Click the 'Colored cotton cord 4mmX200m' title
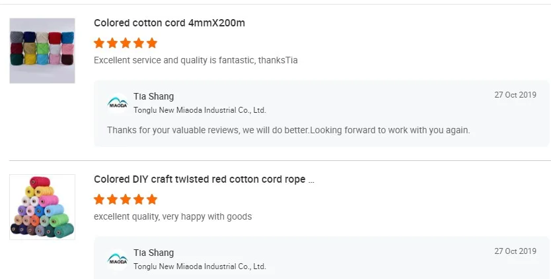Image resolution: width=551 pixels, height=279 pixels. [x=169, y=23]
